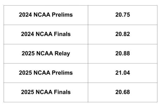Click NCAA in the 2025 Finals row
The height and width of the screenshot is (105, 162).
pos(44,92)
